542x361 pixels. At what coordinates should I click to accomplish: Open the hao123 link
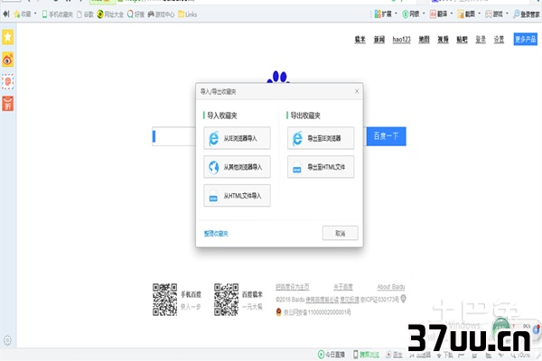(x=401, y=40)
